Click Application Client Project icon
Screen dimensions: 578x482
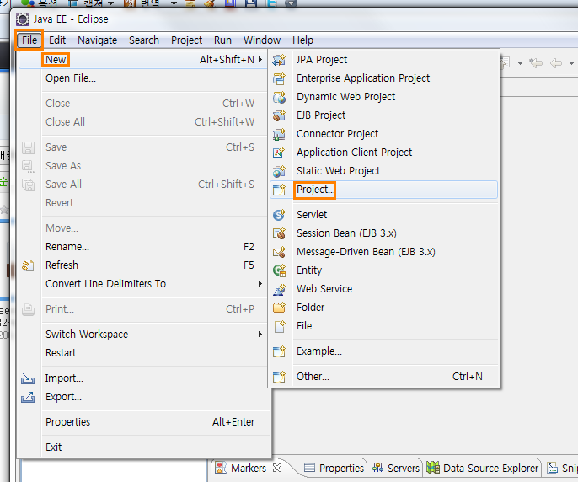tap(279, 153)
